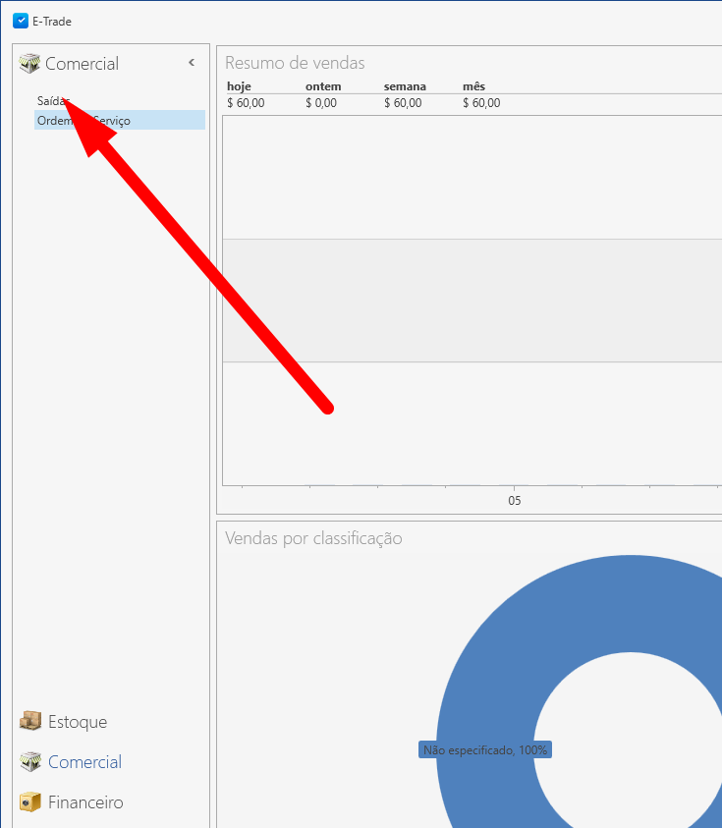The image size is (722, 828).
Task: Click the hoje column header
Action: [239, 86]
